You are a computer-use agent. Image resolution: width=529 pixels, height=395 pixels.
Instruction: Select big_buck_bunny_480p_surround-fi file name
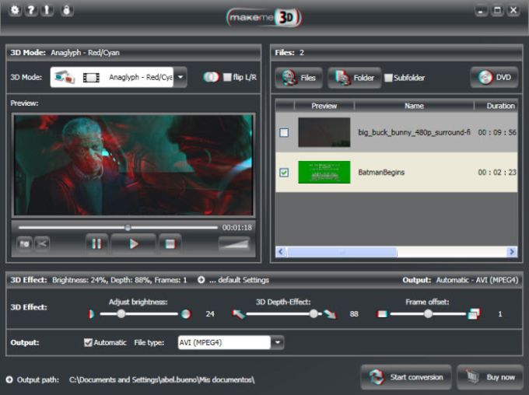pyautogui.click(x=415, y=132)
